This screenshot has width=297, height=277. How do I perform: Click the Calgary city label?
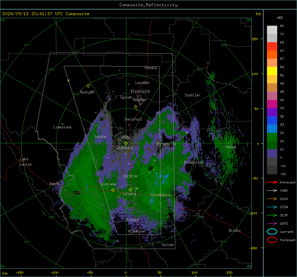pyautogui.click(x=129, y=194)
